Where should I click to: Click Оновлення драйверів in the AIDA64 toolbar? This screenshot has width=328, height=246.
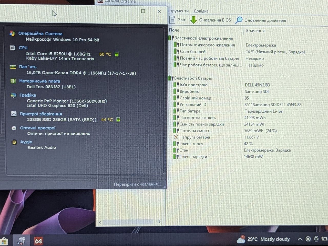pos(261,20)
